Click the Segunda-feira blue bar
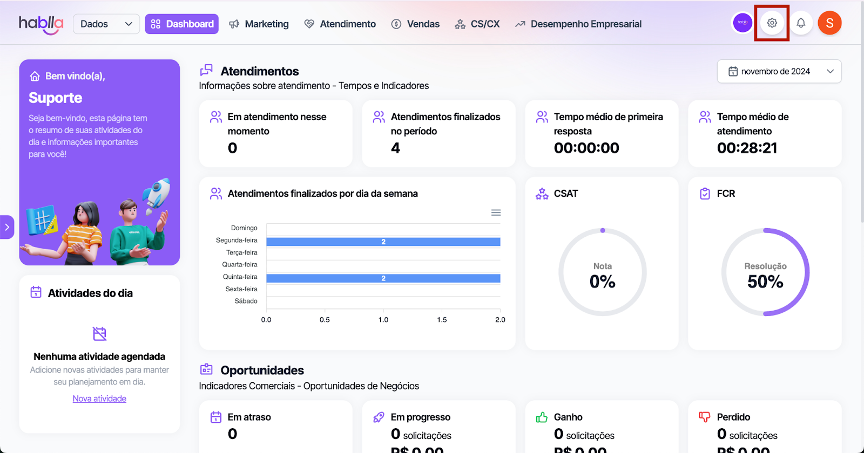Screen dimensions: 864x453 pos(383,242)
